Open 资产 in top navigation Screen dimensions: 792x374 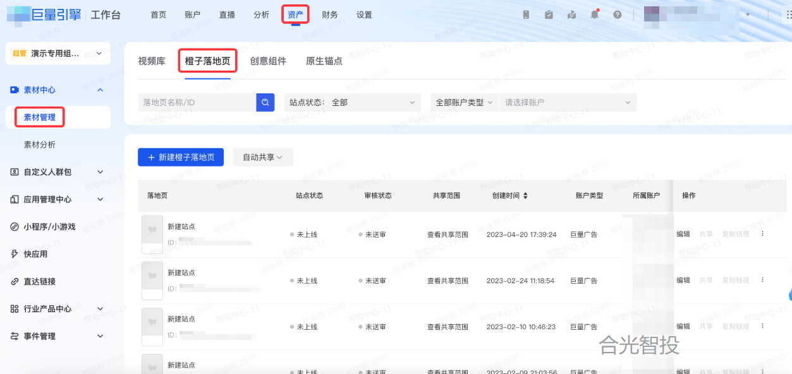pos(295,15)
